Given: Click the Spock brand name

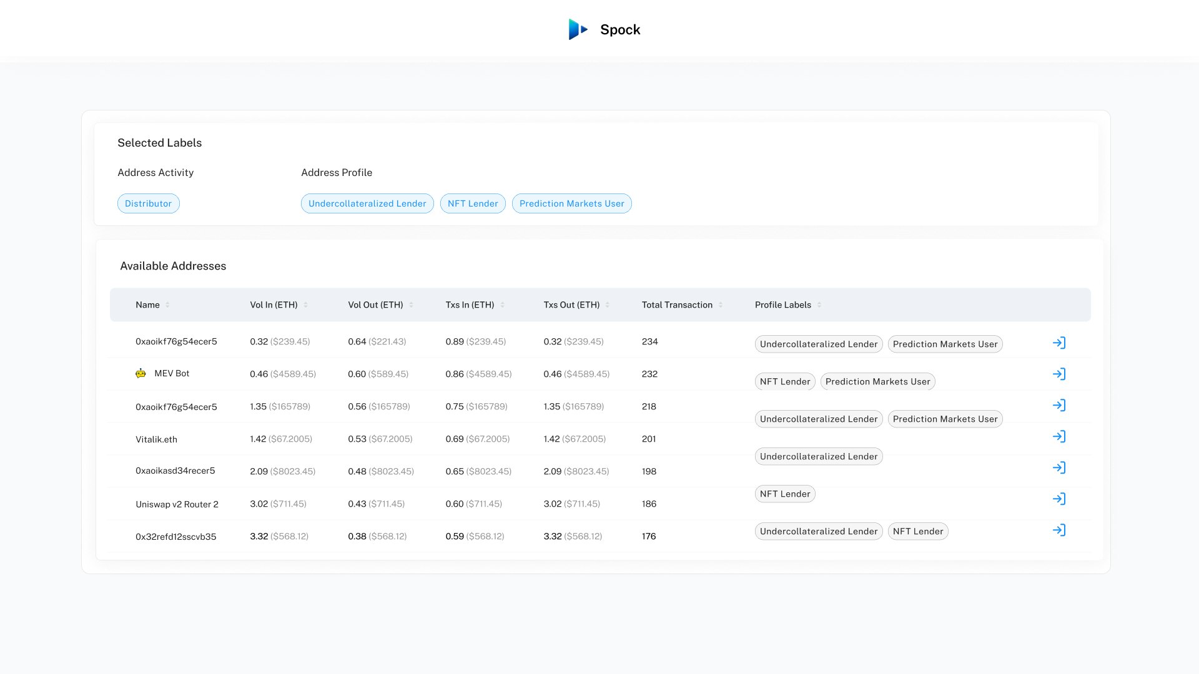Looking at the screenshot, I should coord(620,29).
